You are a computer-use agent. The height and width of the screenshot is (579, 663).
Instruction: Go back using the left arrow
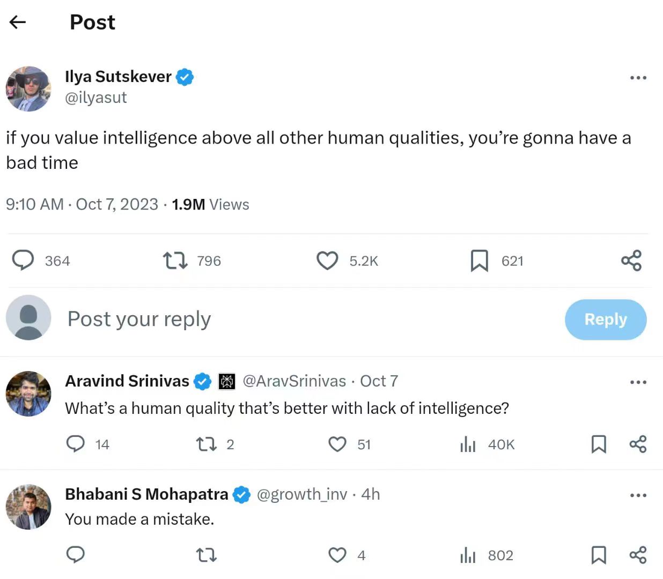18,22
